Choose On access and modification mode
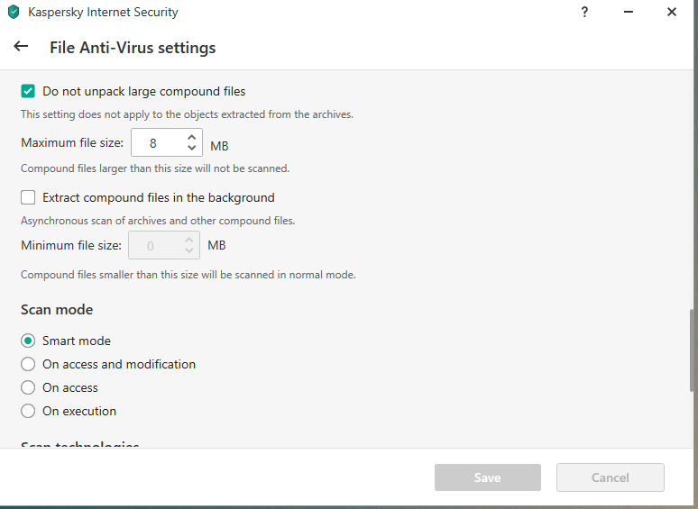 pyautogui.click(x=28, y=364)
